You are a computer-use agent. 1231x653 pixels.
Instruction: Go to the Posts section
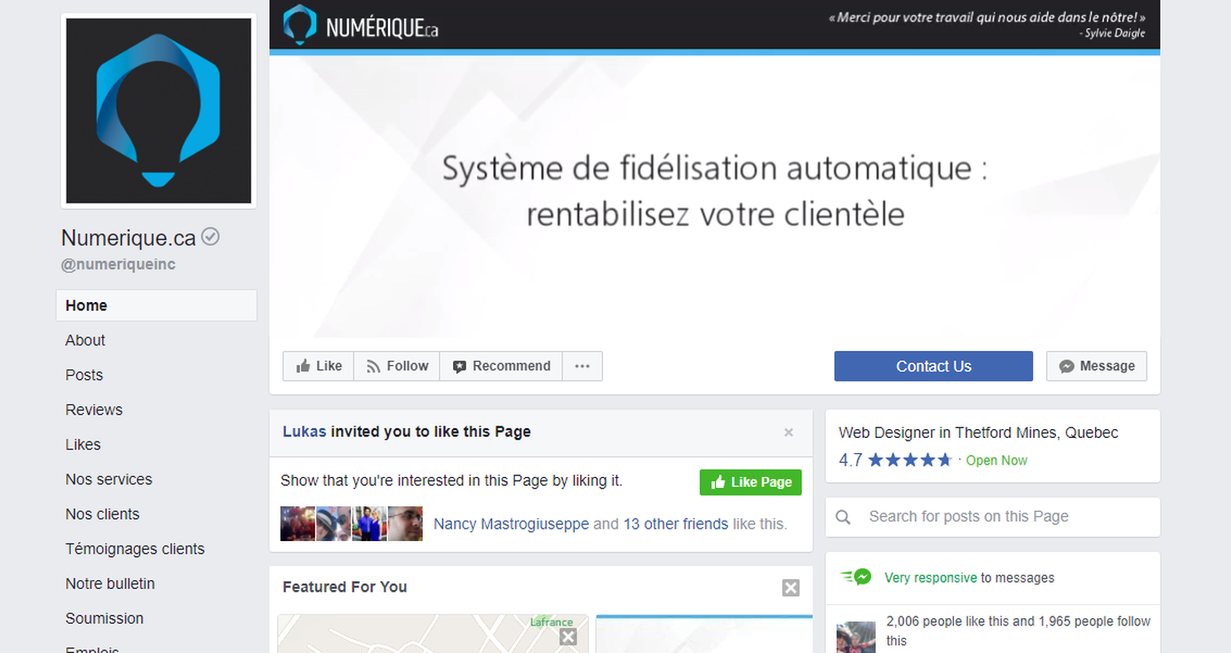(x=84, y=375)
